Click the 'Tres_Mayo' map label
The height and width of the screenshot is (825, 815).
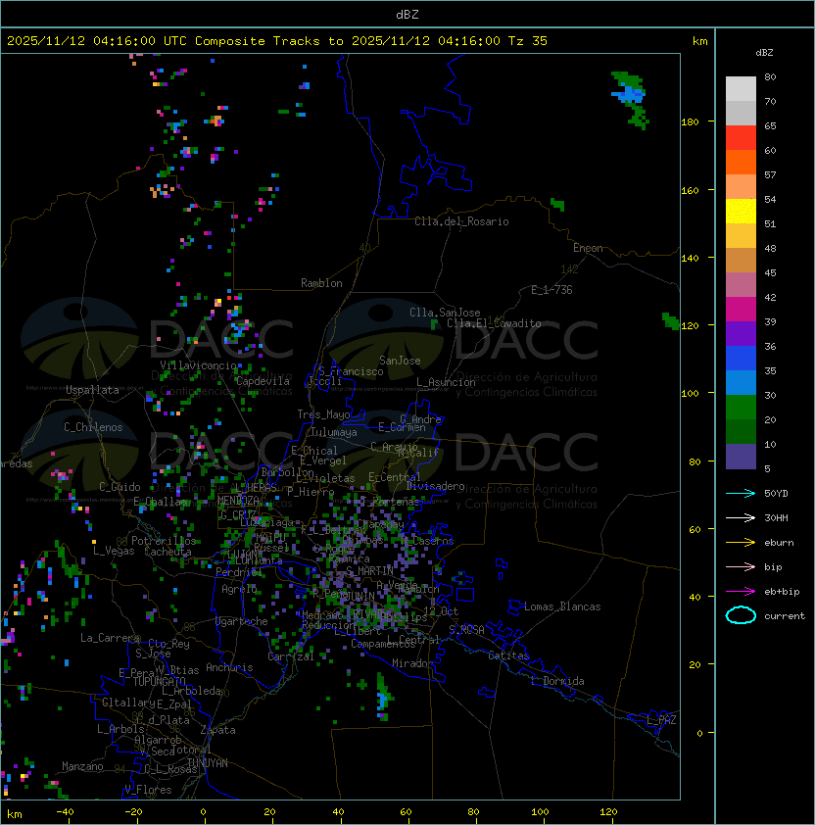pyautogui.click(x=323, y=414)
